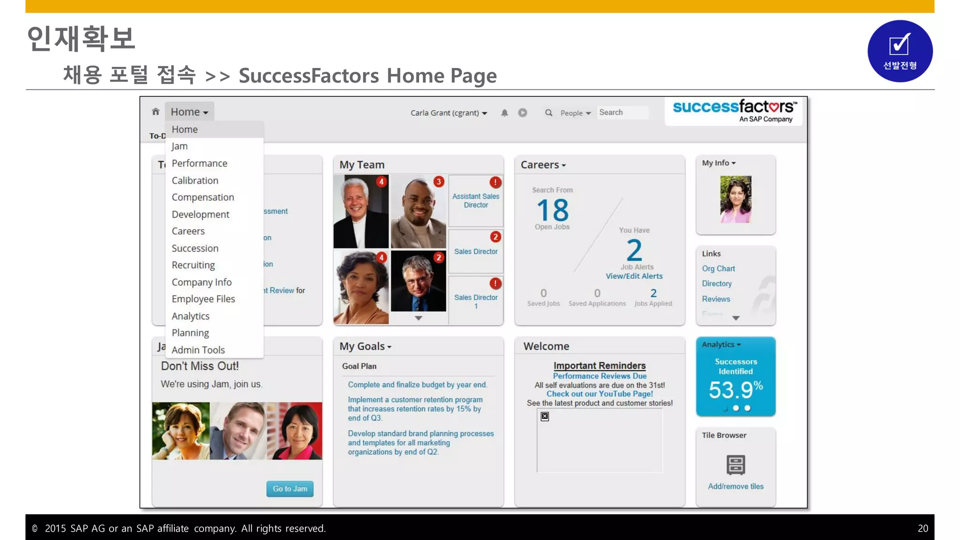This screenshot has height=540, width=960.
Task: Open Performance from the navigation menu
Action: tap(215, 163)
